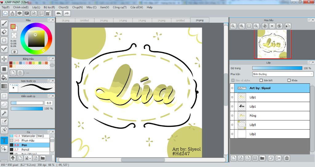This screenshot has height=167, width=315.
Task: Select the Watercolor (Wet) brush
Action: pyautogui.click(x=30, y=136)
